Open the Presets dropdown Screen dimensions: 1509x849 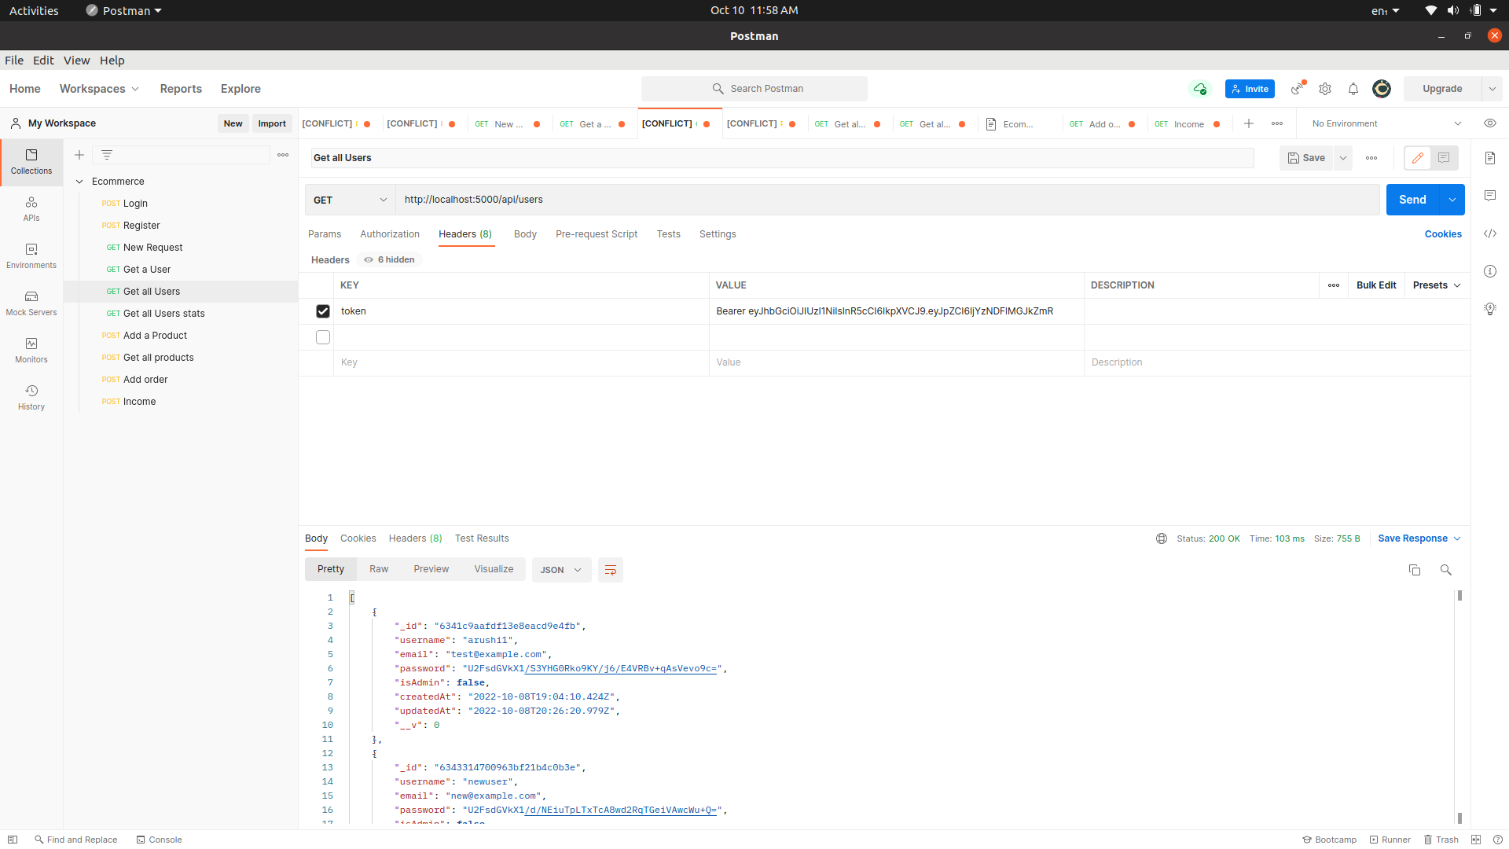pyautogui.click(x=1437, y=285)
